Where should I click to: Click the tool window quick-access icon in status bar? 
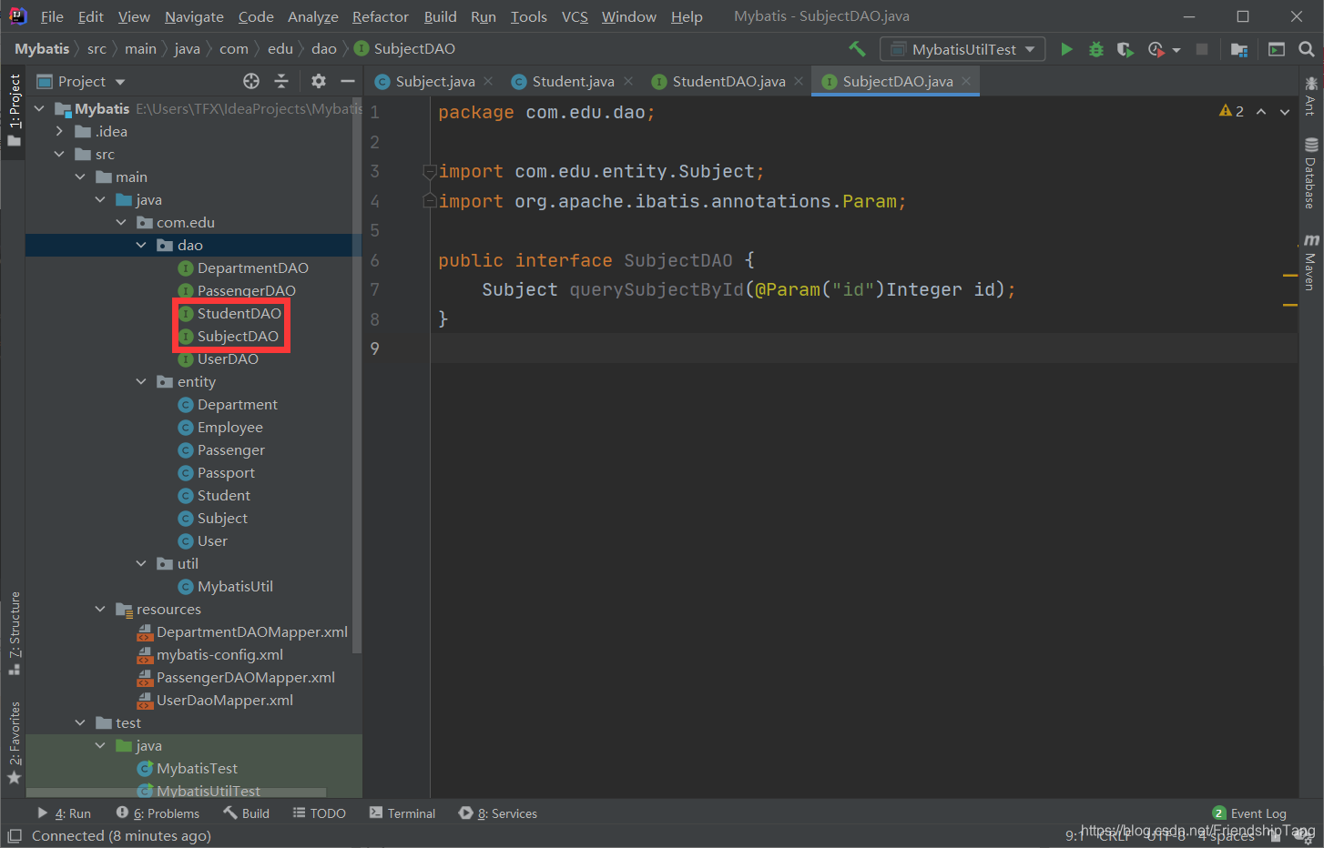(14, 835)
